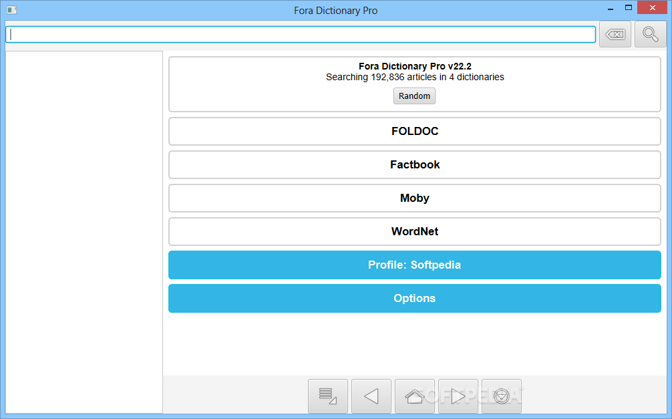Image resolution: width=672 pixels, height=419 pixels.
Task: Open the Factbook dictionary
Action: [x=414, y=164]
